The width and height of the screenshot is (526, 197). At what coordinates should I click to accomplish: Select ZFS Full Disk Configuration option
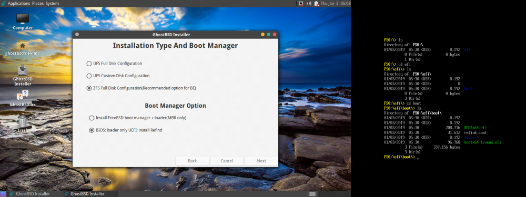point(141,88)
